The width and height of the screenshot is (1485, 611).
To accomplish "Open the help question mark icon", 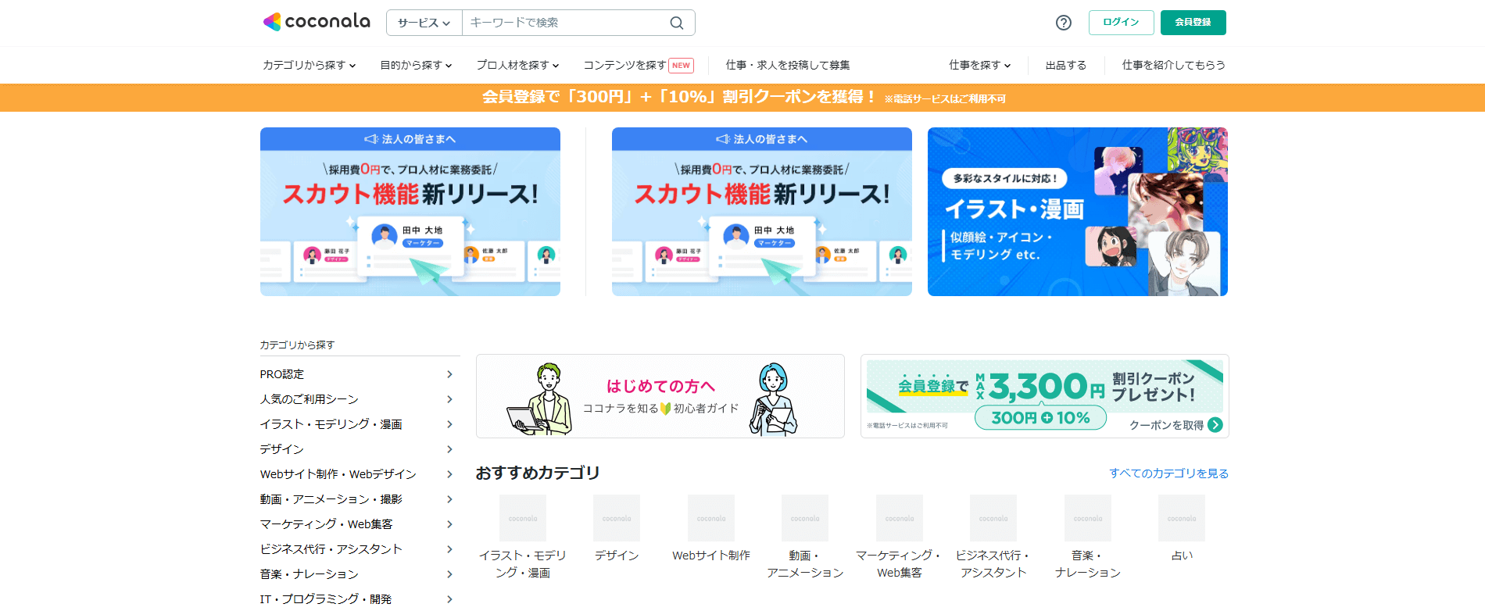I will point(1063,23).
